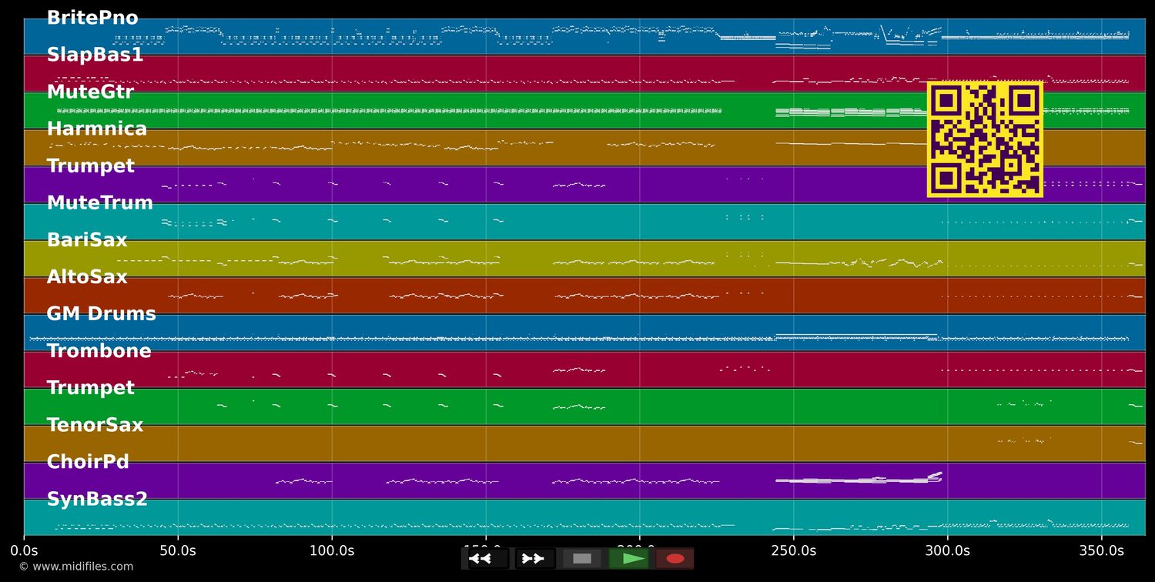1155x582 pixels.
Task: Open the www.midifiles.com link
Action: [x=75, y=567]
